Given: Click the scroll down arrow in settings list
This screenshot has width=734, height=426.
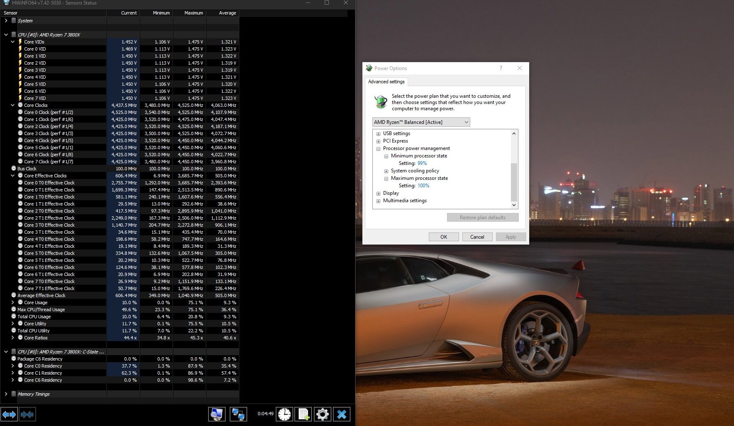Looking at the screenshot, I should [x=514, y=205].
